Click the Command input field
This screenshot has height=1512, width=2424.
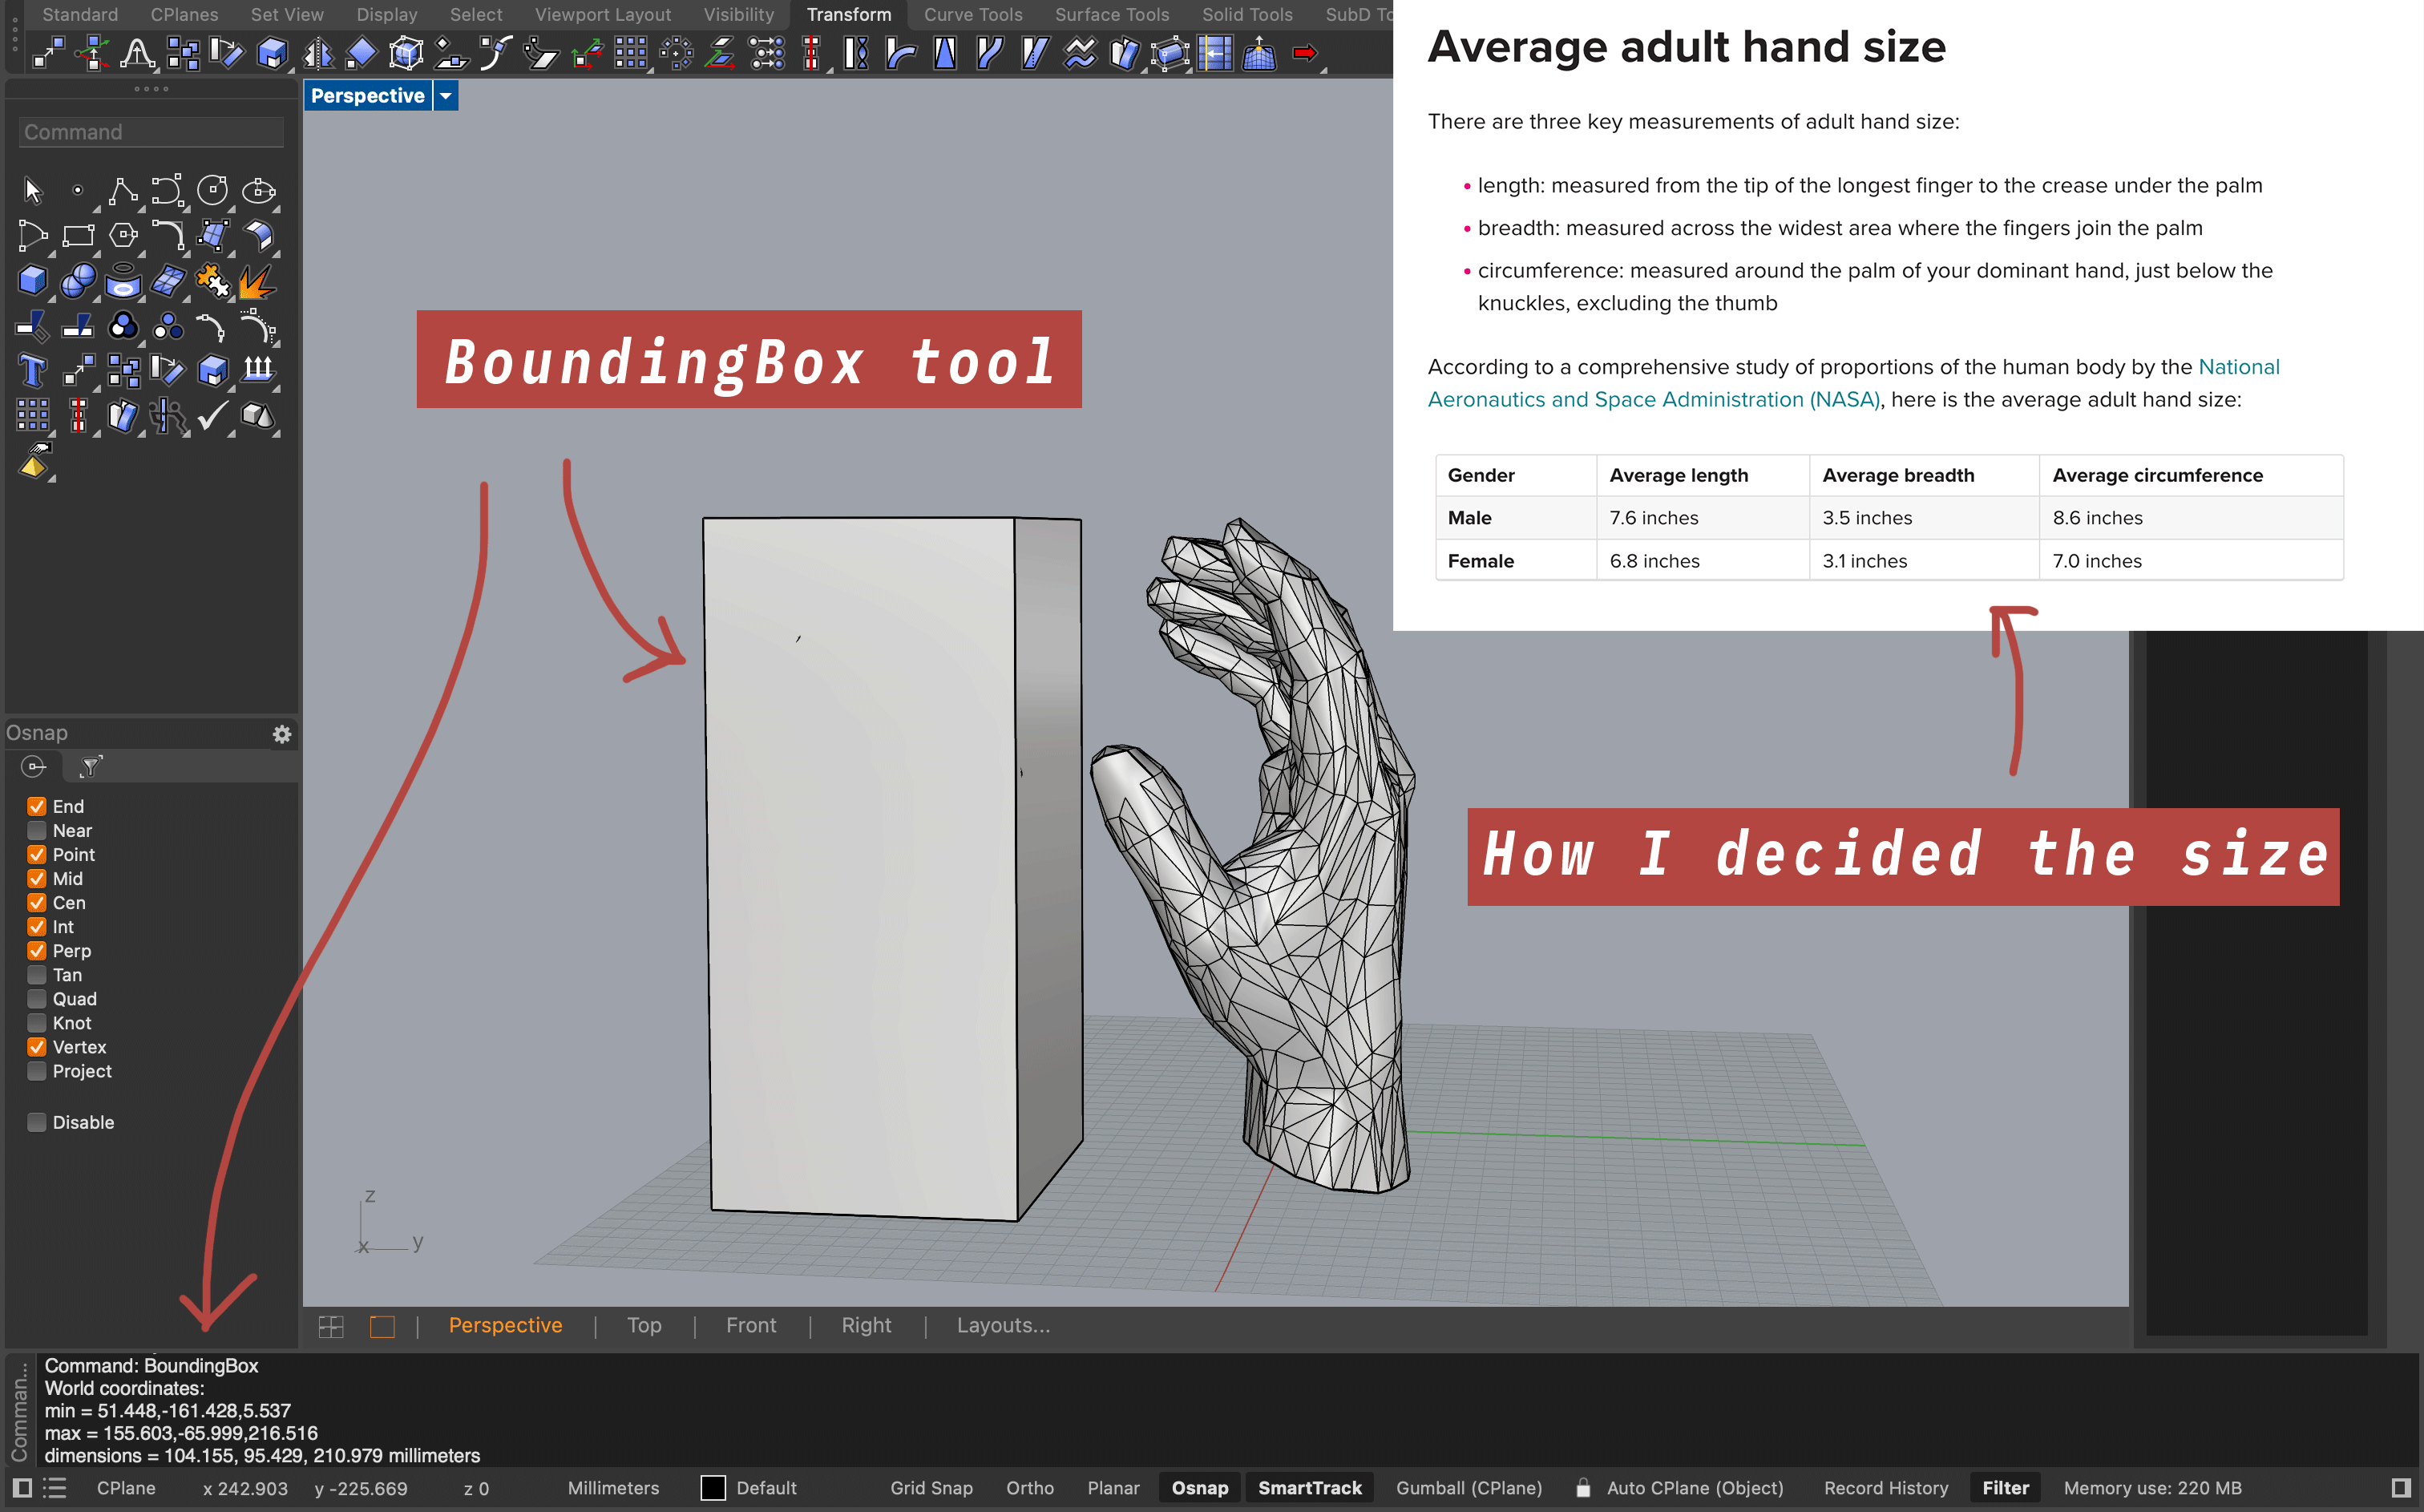point(150,132)
